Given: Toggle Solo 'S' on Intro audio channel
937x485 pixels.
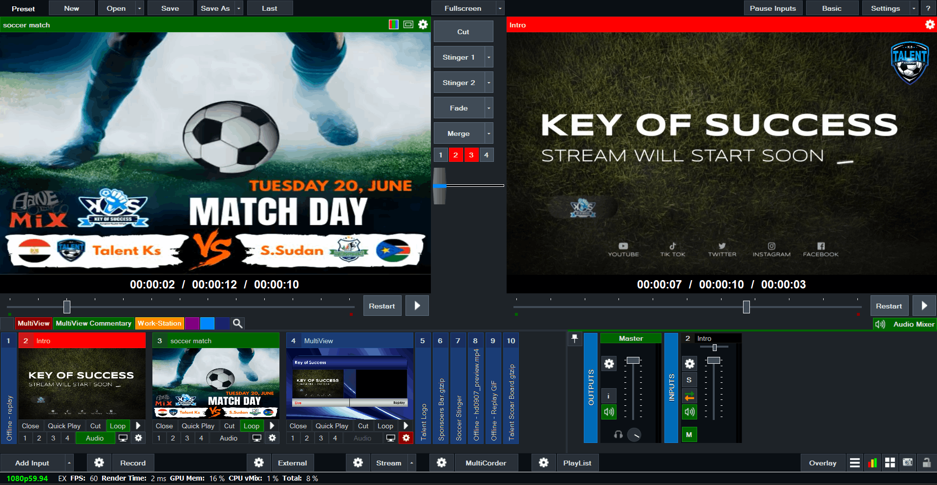Looking at the screenshot, I should [x=689, y=380].
